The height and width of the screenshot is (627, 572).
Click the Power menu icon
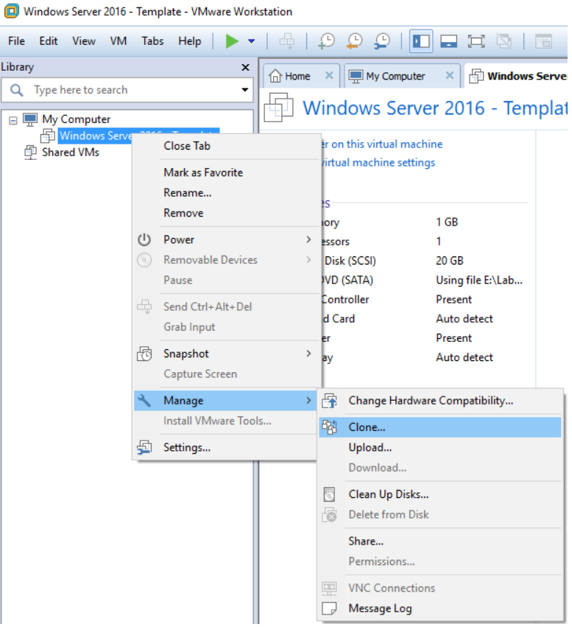[x=144, y=239]
